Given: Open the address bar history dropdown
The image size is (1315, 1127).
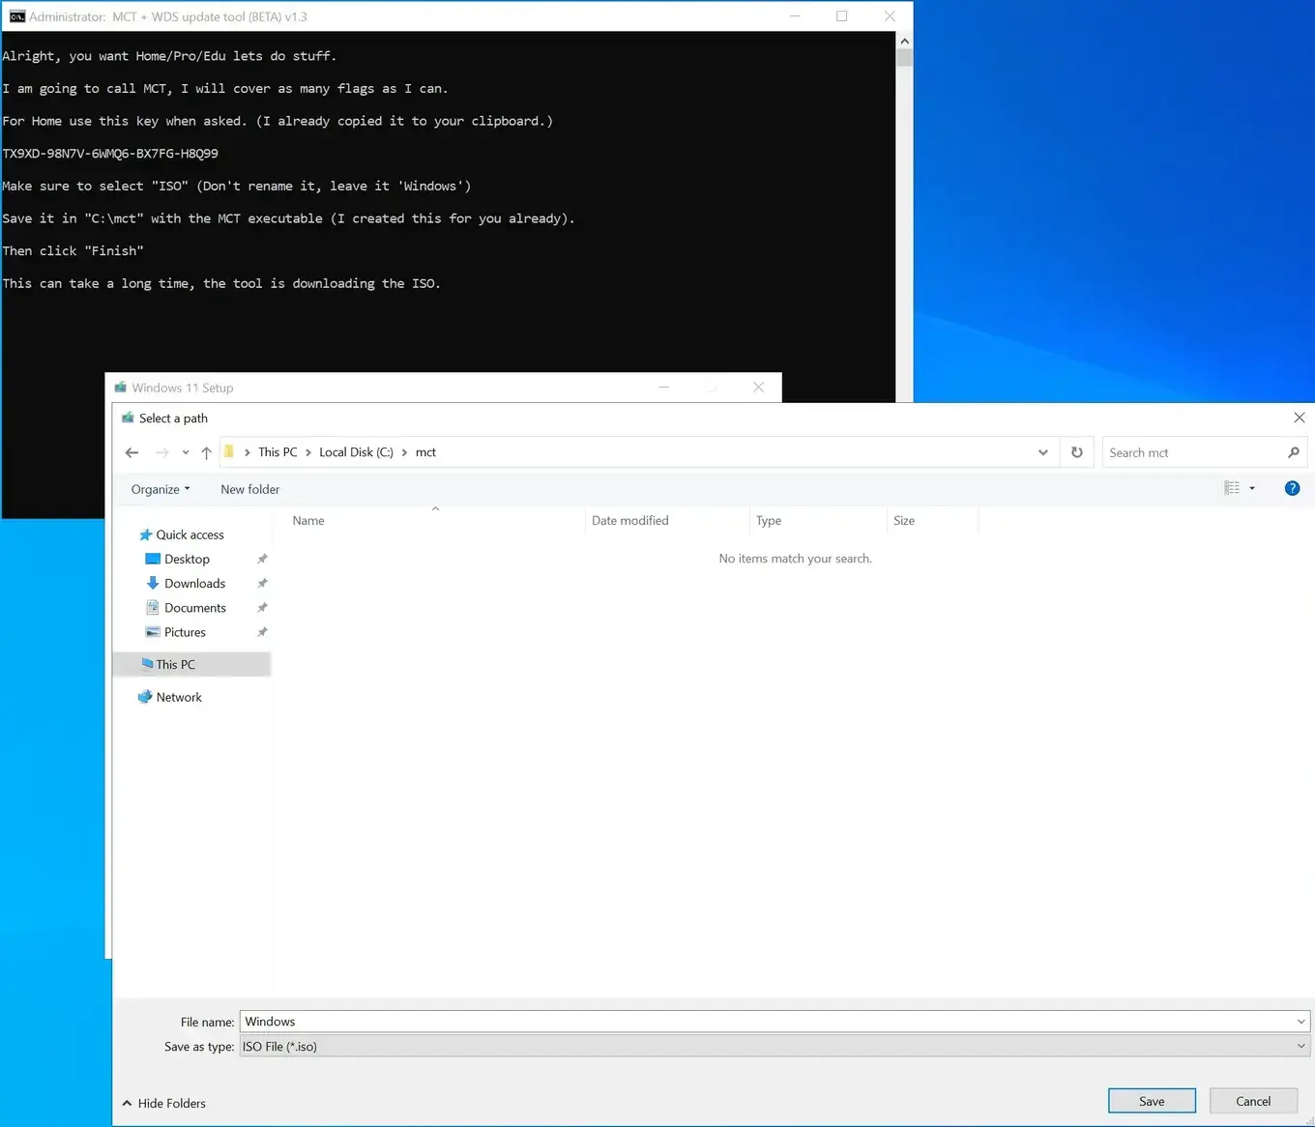Looking at the screenshot, I should [1043, 452].
